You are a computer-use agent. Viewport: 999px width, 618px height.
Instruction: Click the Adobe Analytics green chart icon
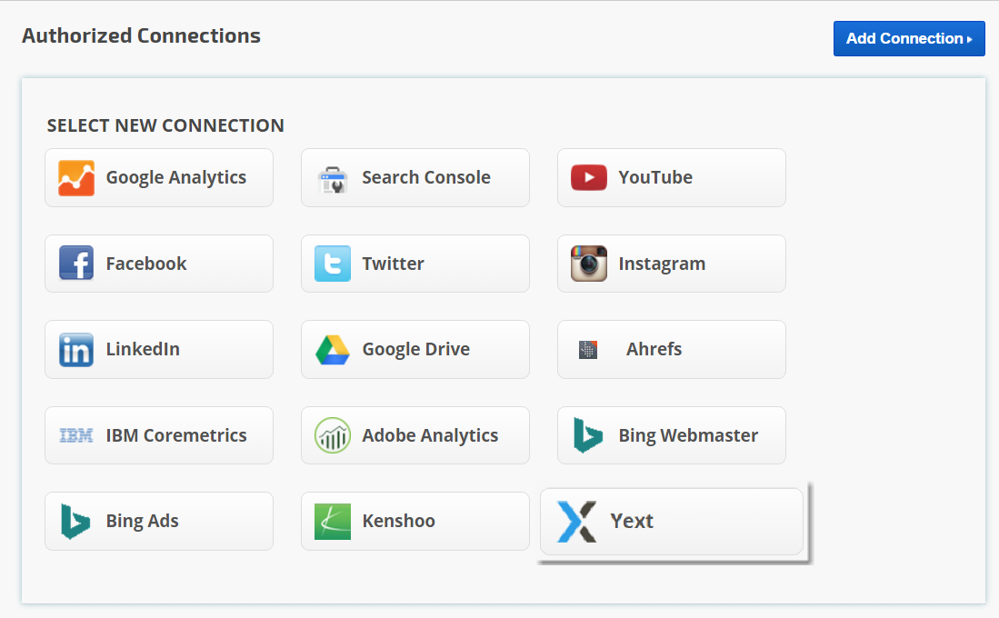tap(333, 435)
